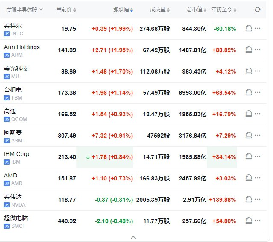Open IBM Corp stock details
This screenshot has width=273, height=242.
point(17,154)
